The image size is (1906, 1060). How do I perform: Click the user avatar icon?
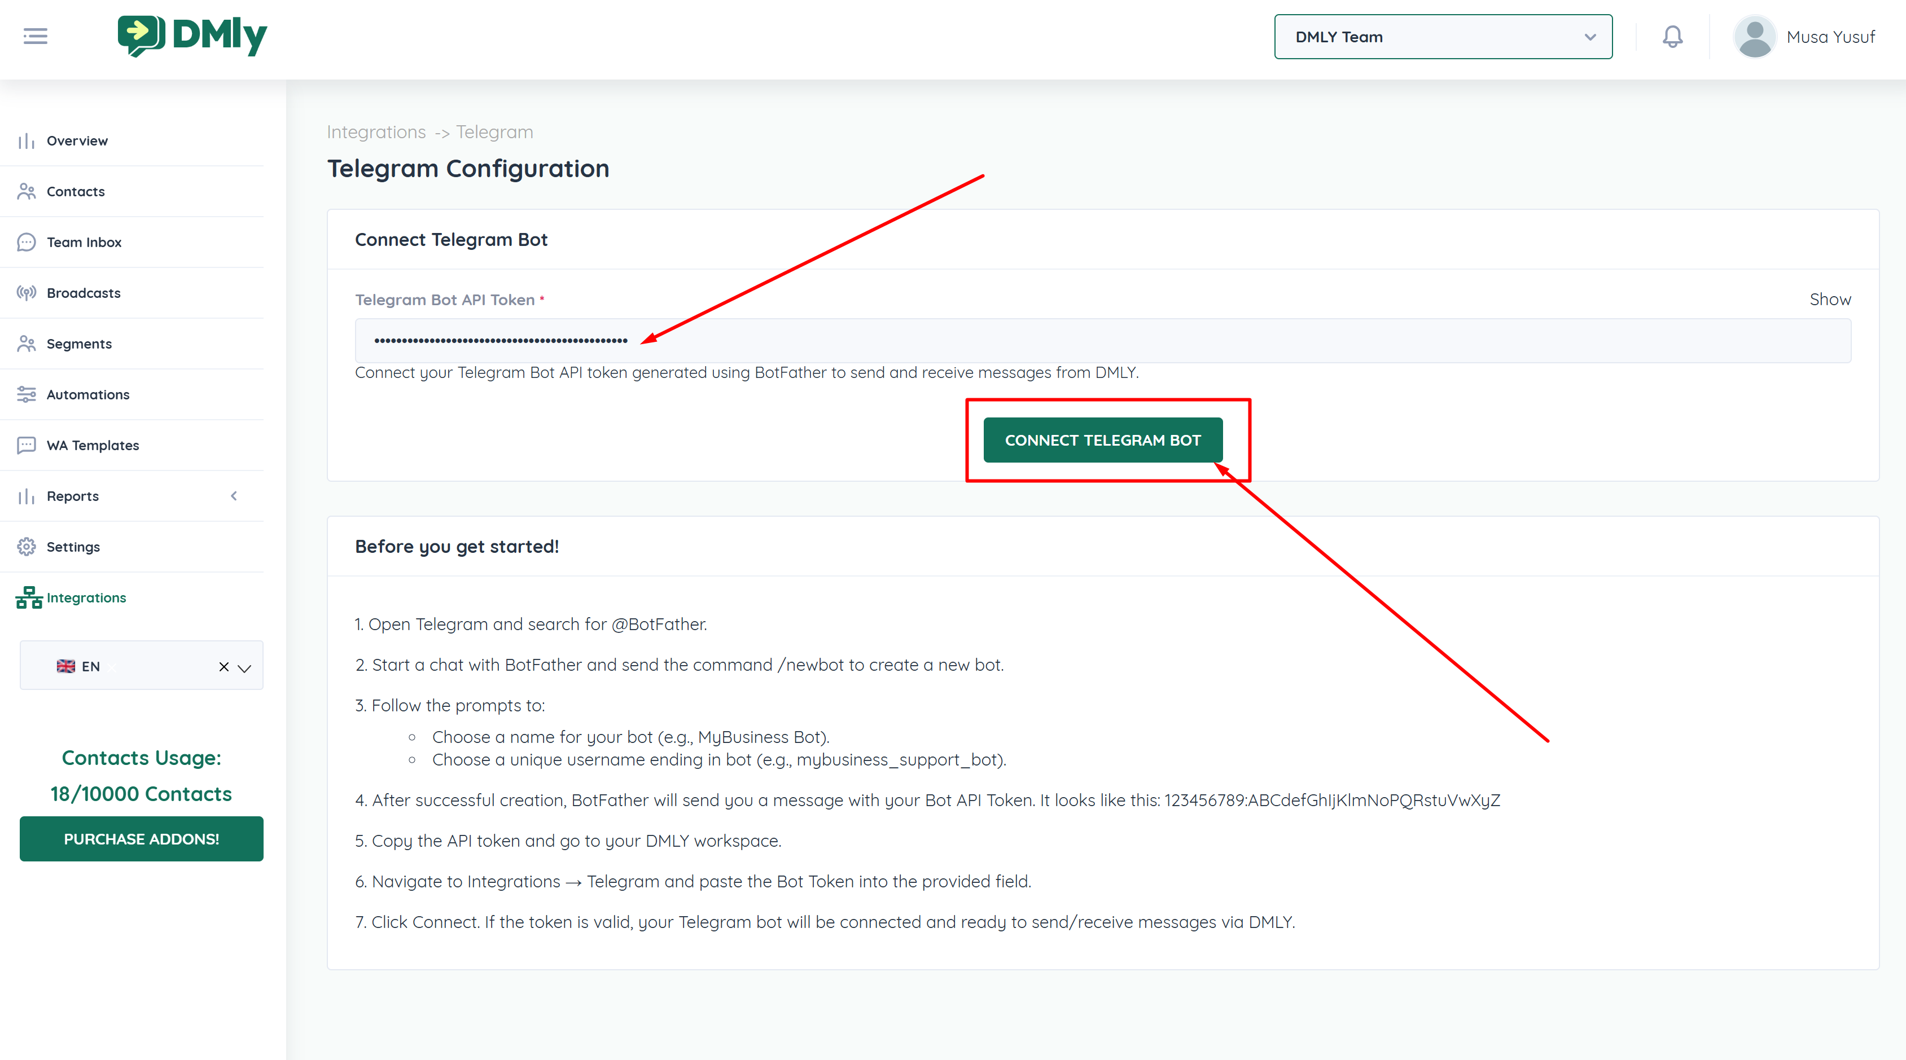tap(1754, 37)
